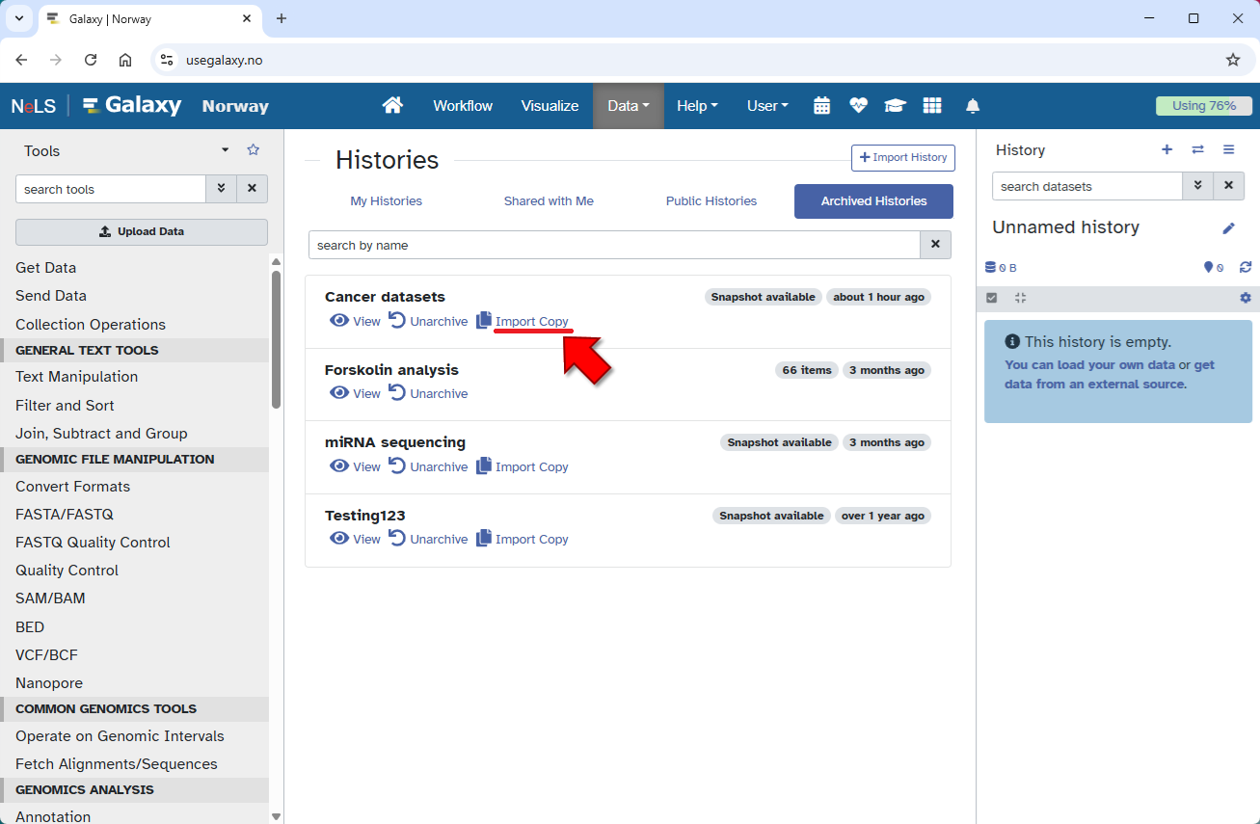Click the storage usage progress bar
1260x824 pixels.
click(x=1203, y=106)
